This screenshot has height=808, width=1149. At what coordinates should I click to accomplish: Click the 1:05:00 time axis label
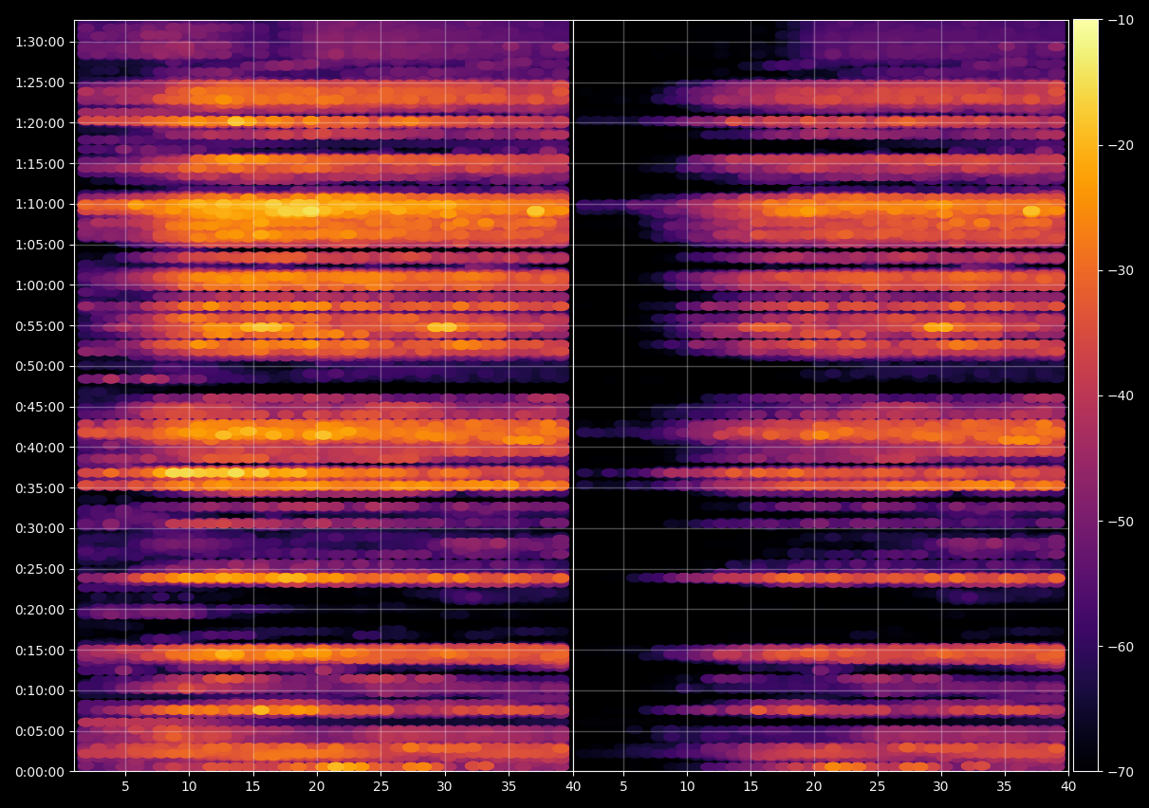40,245
